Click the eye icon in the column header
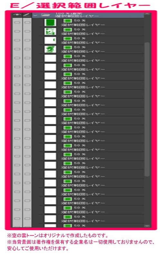This screenshot has width=161, height=255. (x=17, y=15)
